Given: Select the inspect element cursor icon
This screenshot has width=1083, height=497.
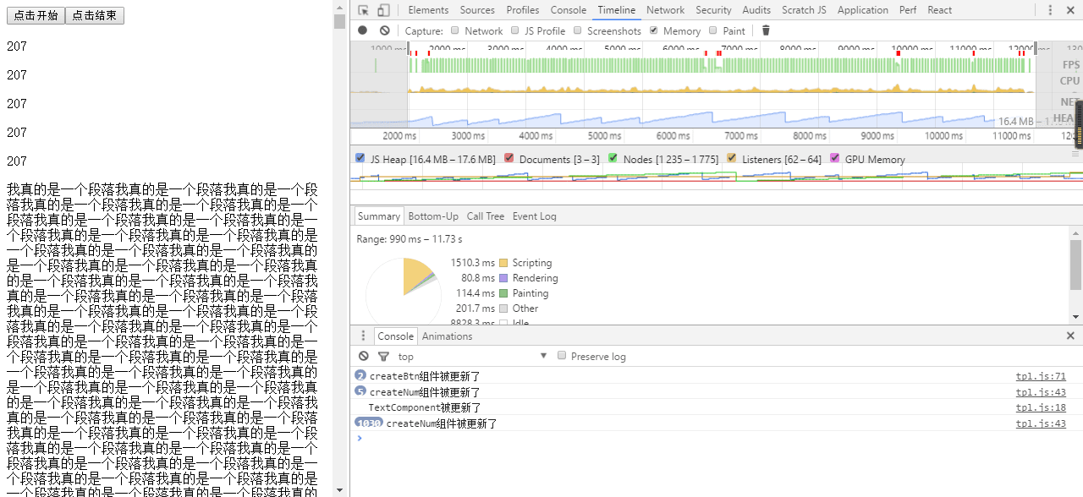Looking at the screenshot, I should (365, 9).
